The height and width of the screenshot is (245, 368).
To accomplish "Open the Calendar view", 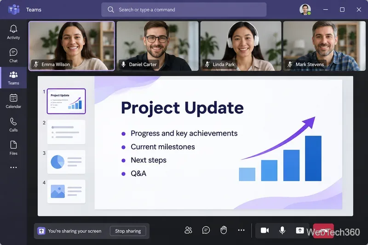I will [13, 101].
